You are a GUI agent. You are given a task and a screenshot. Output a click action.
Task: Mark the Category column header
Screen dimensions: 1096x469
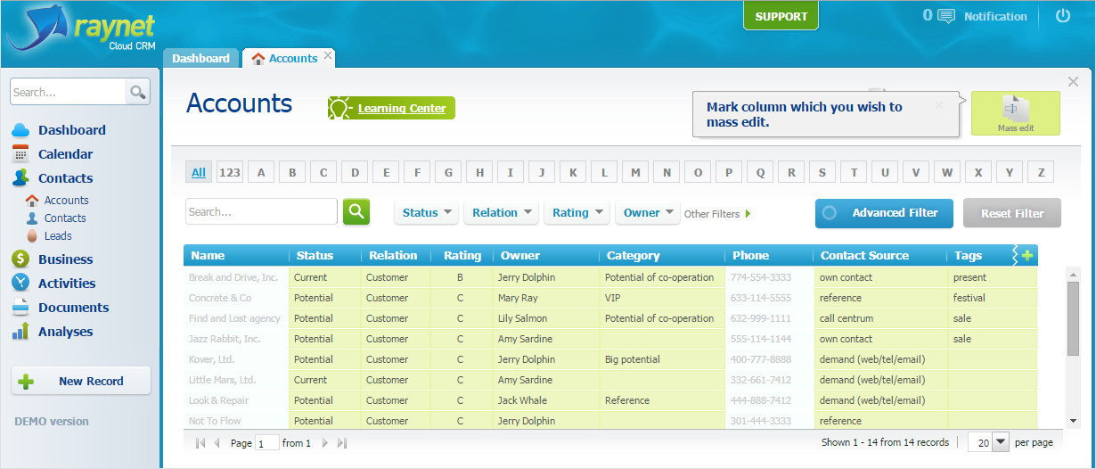coord(662,256)
